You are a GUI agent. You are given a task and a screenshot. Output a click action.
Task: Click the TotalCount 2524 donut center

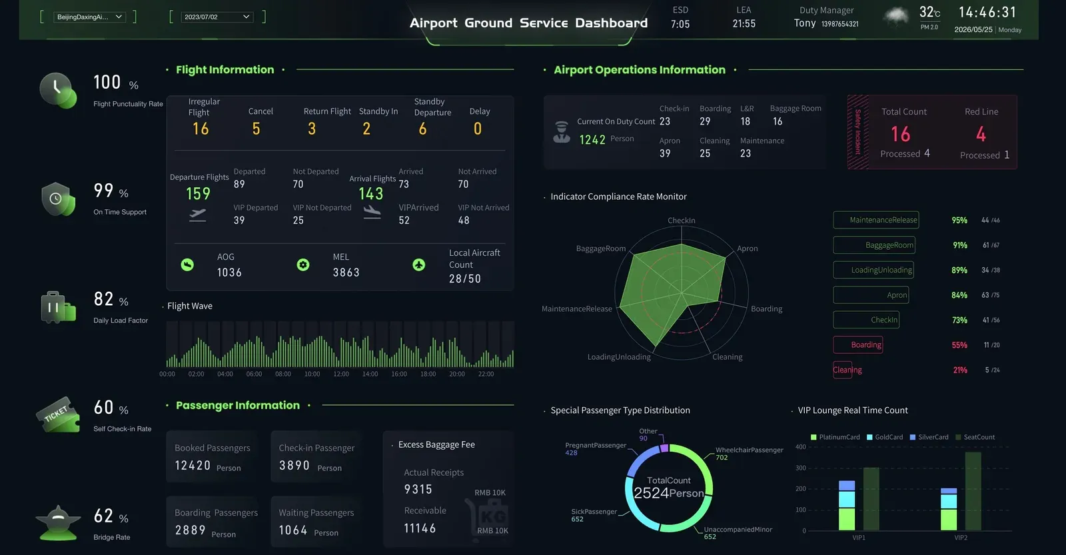click(669, 488)
